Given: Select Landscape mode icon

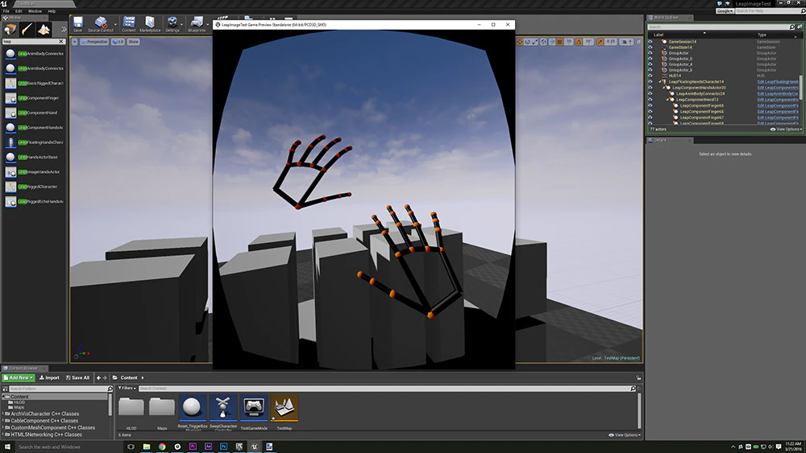Looking at the screenshot, I should [44, 29].
